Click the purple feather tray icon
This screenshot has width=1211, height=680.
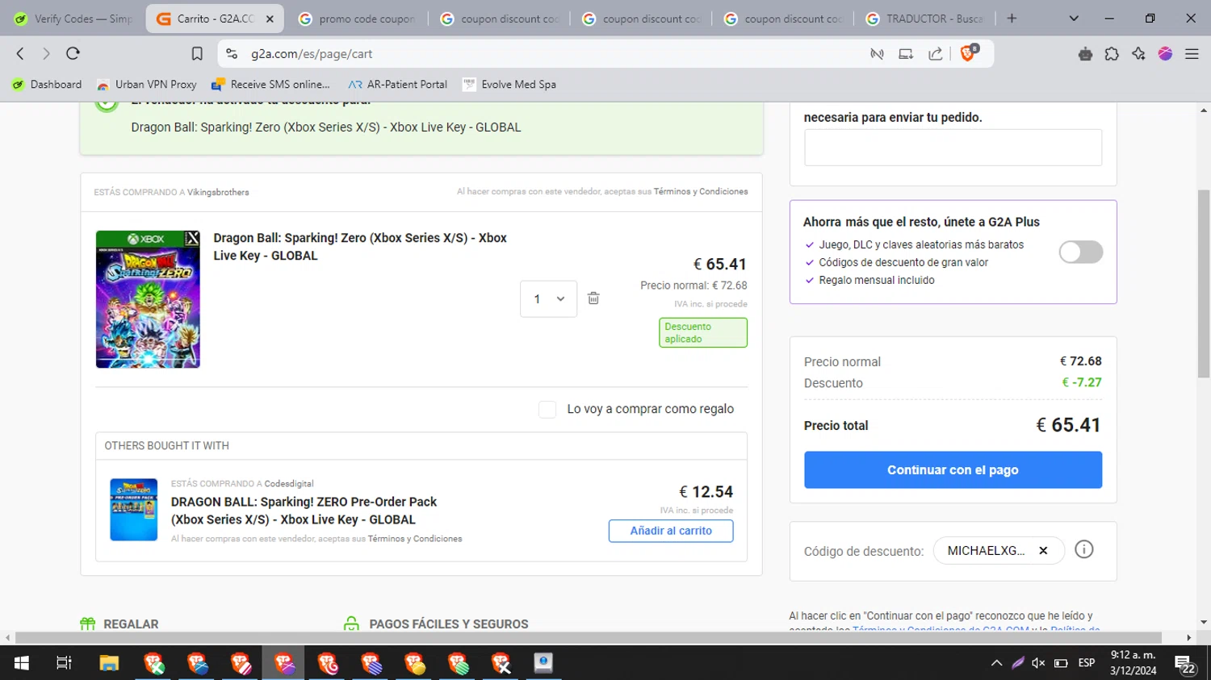(1017, 663)
